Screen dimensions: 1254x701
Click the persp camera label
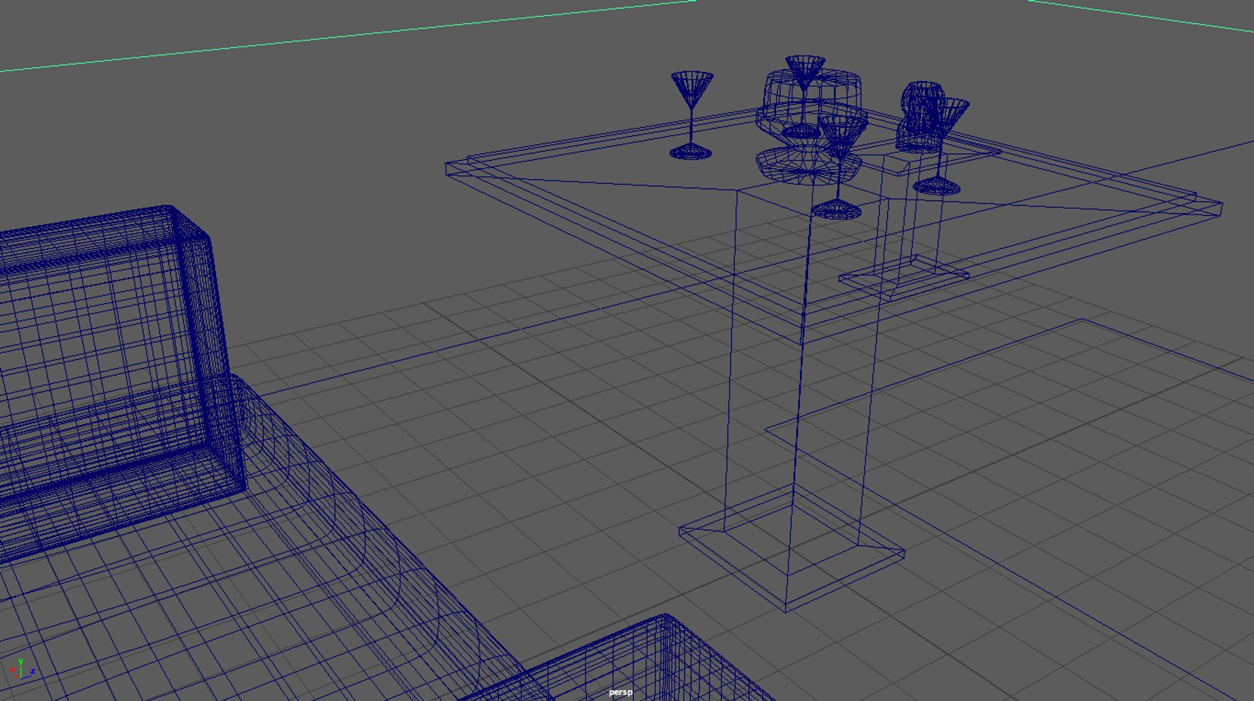coord(620,692)
